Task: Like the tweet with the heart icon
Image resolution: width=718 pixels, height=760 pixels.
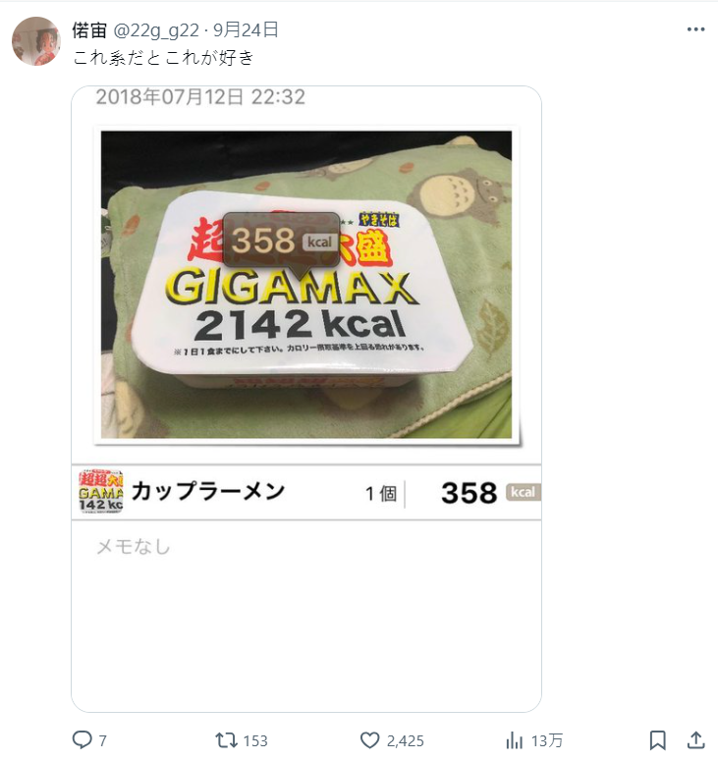Action: coord(370,740)
